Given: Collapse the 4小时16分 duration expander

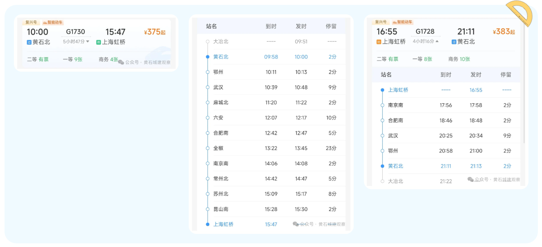Looking at the screenshot, I should 426,41.
